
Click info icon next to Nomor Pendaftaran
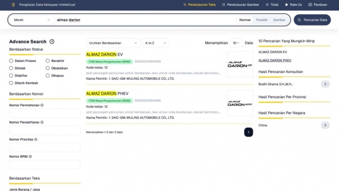[x=42, y=123]
